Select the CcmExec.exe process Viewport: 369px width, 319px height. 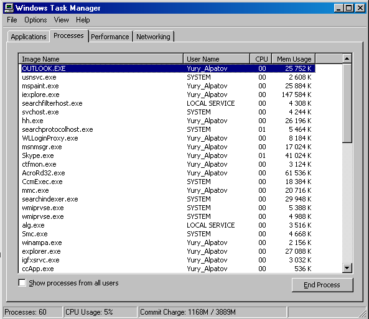pyautogui.click(x=168, y=182)
